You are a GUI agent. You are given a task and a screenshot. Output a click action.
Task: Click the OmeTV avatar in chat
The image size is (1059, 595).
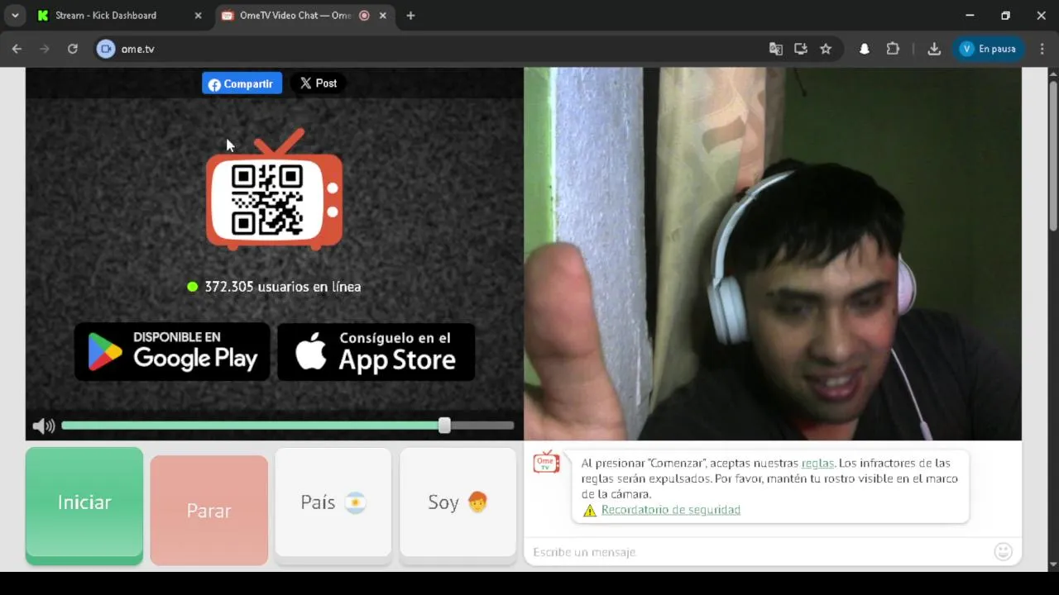546,463
